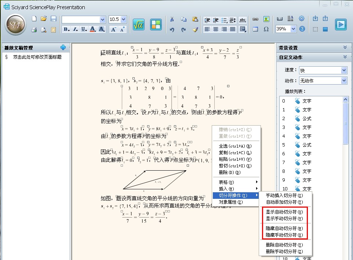Image resolution: width=353 pixels, height=260 pixels.
Task: Insert a picture using the image icon
Action: click(x=266, y=19)
